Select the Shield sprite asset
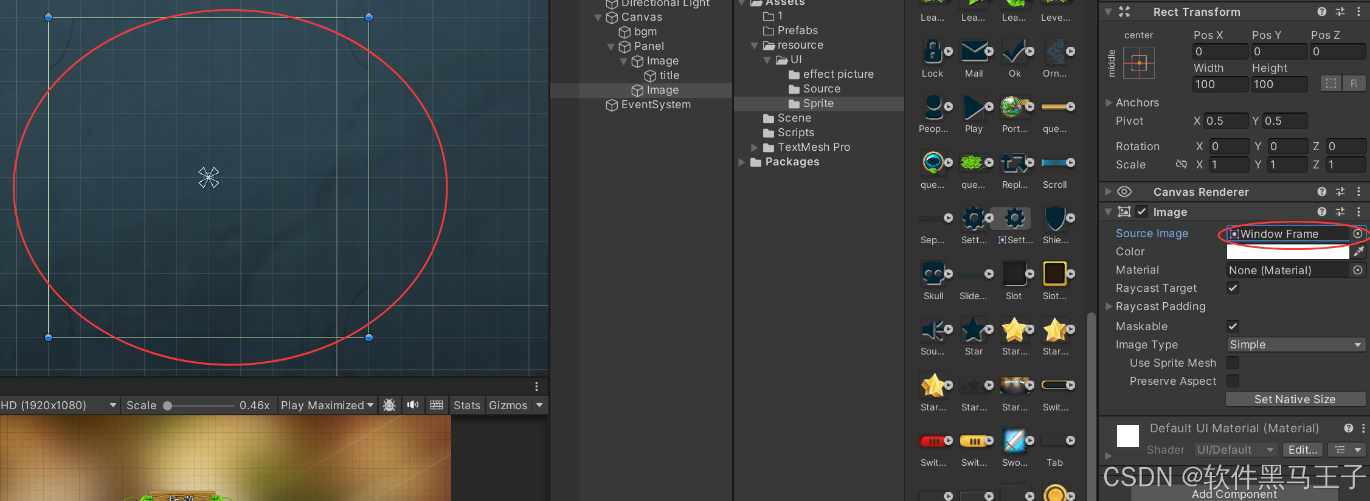The height and width of the screenshot is (501, 1370). click(x=1055, y=219)
